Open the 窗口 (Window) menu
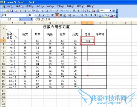This screenshot has width=137, height=107. 80,7
